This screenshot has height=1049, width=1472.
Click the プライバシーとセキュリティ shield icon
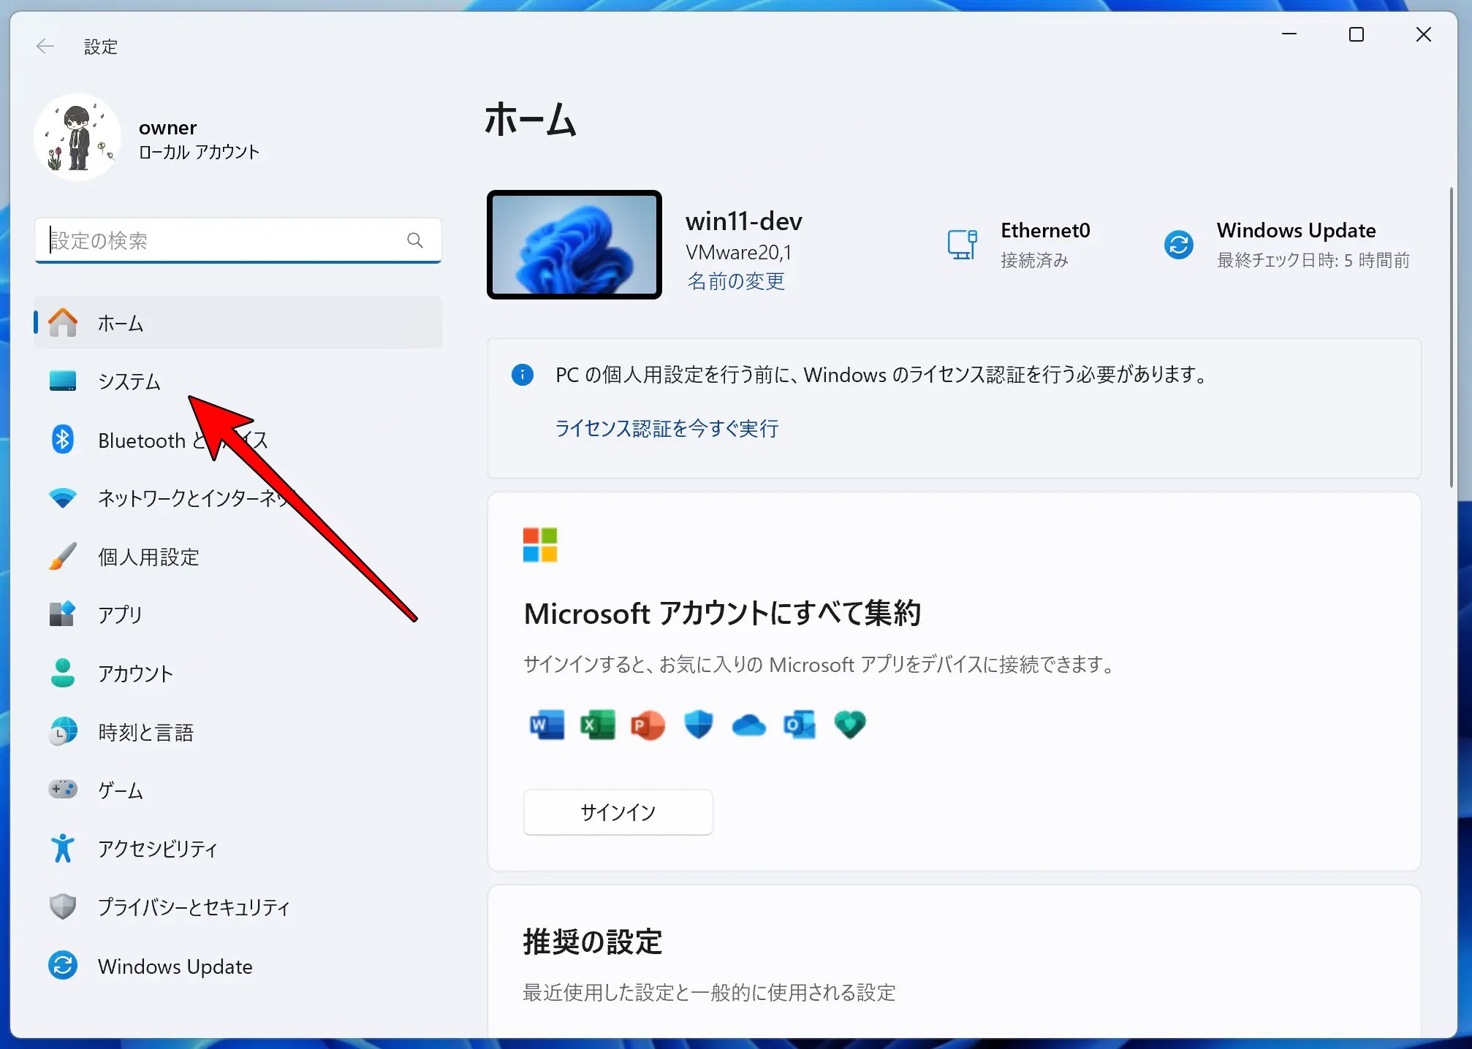63,907
